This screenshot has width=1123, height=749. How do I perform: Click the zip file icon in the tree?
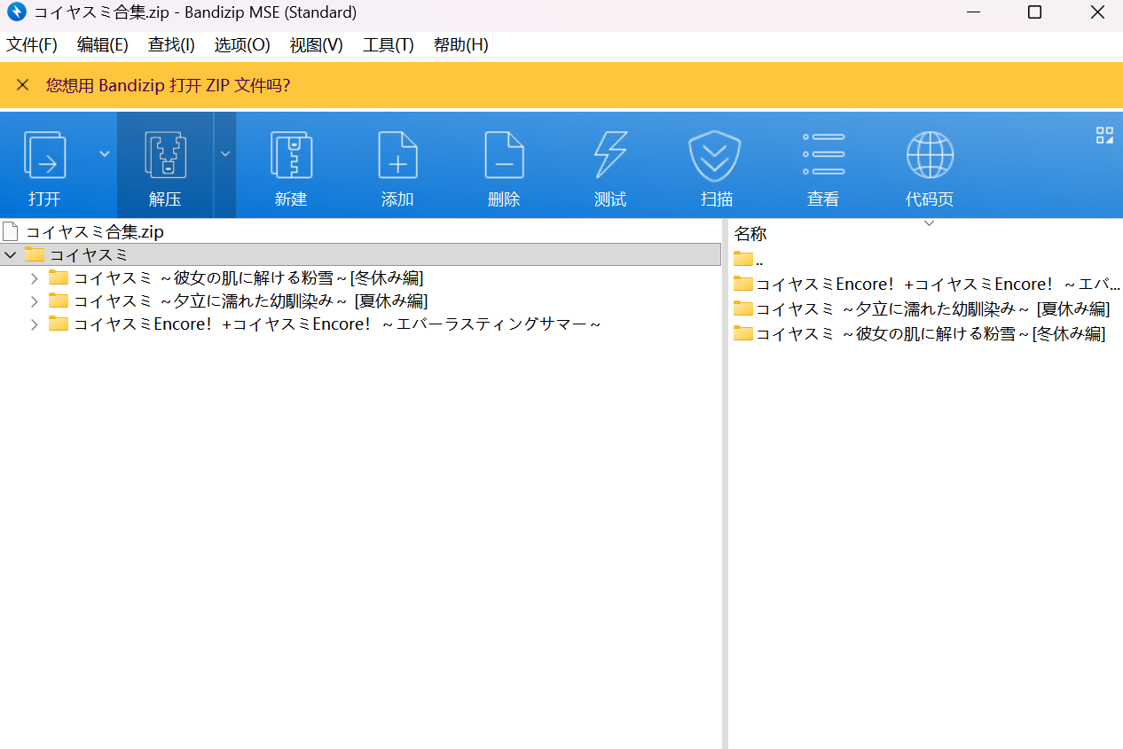(x=11, y=232)
